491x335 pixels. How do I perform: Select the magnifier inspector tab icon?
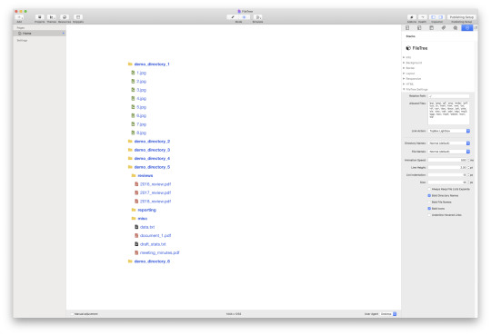(x=456, y=28)
